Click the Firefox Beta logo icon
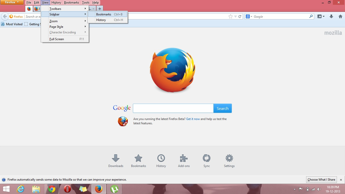Screen dimensions: 345x194 click(x=123, y=121)
